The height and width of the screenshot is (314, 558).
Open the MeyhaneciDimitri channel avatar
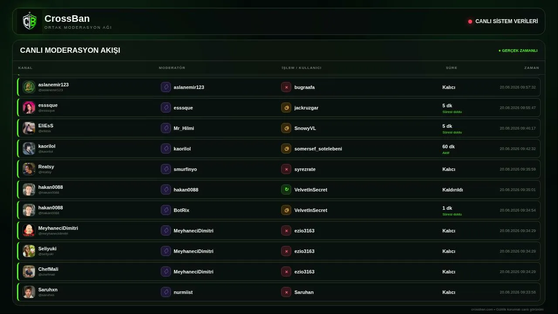tap(29, 231)
